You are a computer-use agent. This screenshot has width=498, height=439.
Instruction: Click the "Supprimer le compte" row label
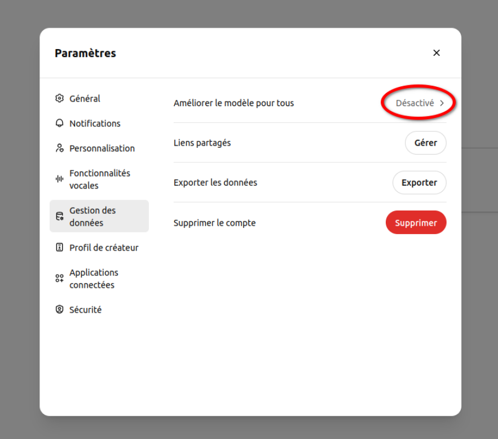coord(214,223)
